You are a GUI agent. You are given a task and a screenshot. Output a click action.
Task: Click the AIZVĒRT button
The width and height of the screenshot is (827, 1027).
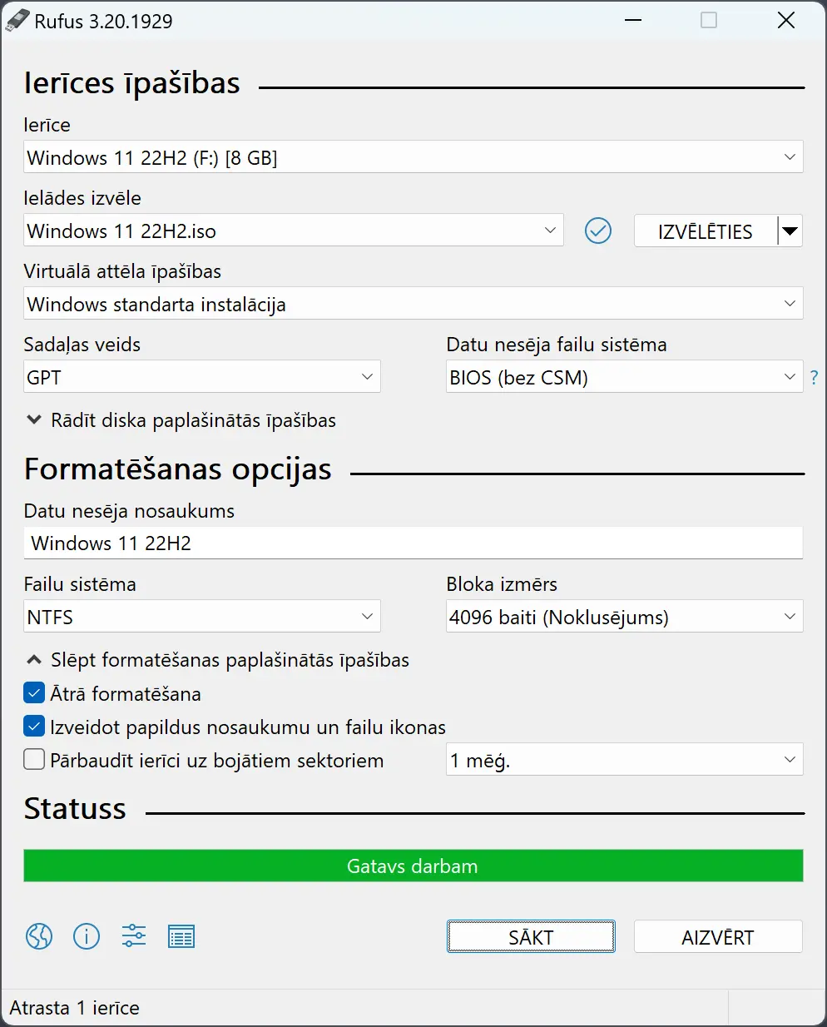[x=717, y=937]
